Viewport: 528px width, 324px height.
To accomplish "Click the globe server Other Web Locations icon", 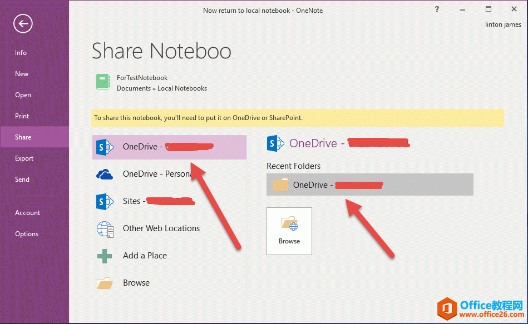I will click(105, 229).
